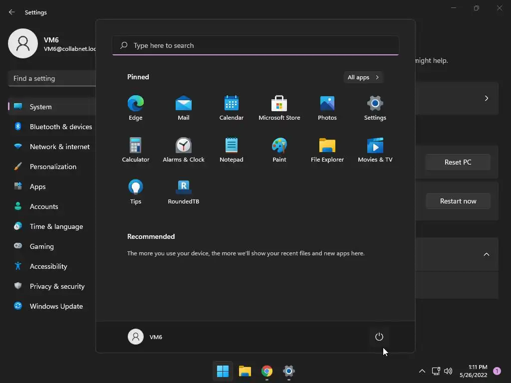Launch the RoundedTB app
This screenshot has height=383, width=511.
184,192
